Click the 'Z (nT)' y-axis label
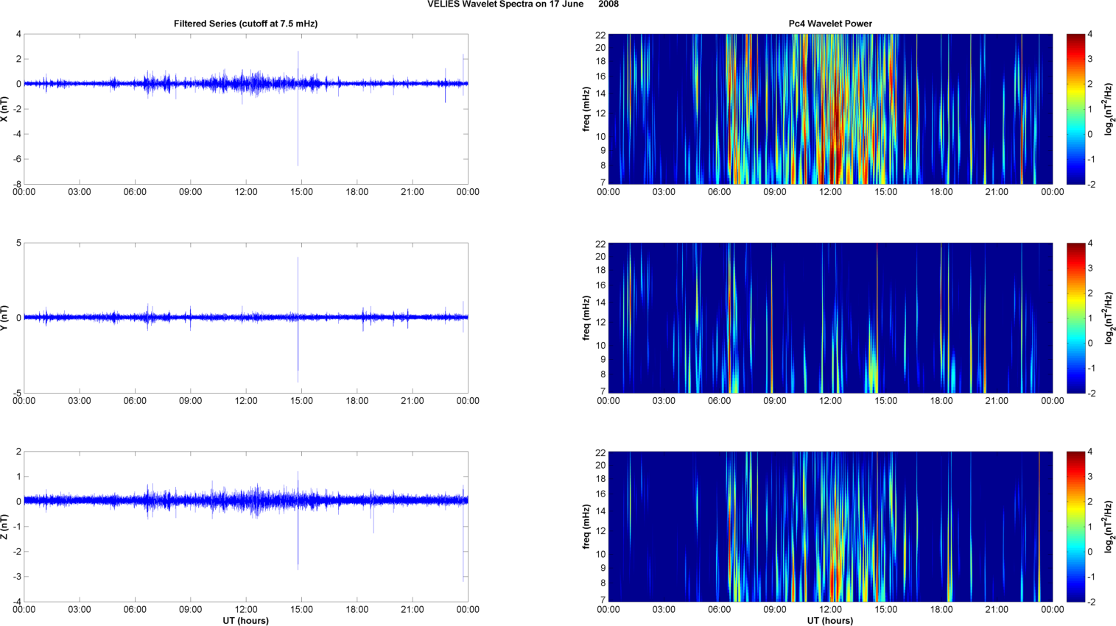Screen dimensions: 1116x626 5,527
